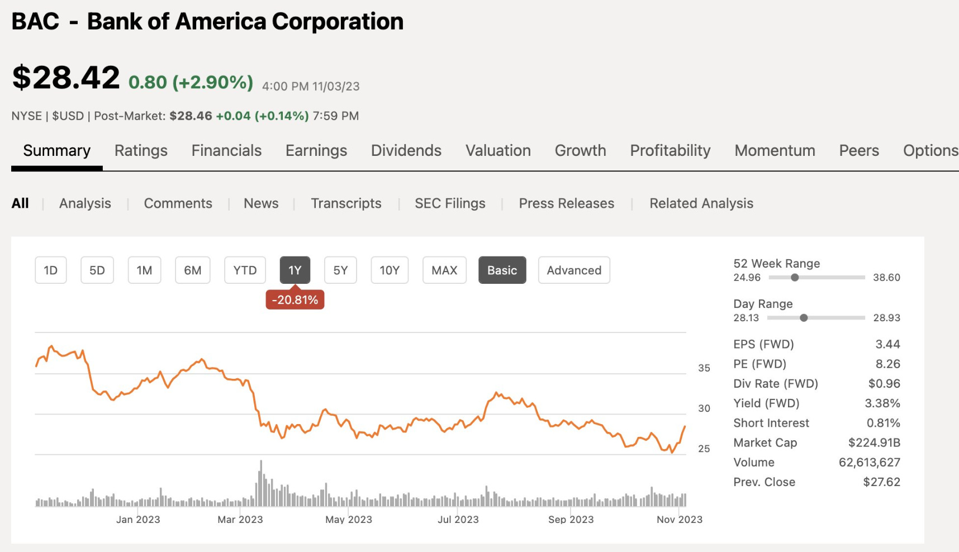Viewport: 959px width, 552px height.
Task: Select the 5D range button
Action: [x=97, y=270]
